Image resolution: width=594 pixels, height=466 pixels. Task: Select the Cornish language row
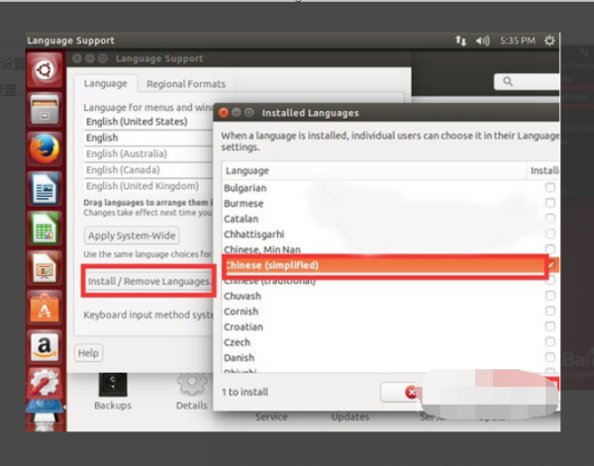(x=391, y=312)
